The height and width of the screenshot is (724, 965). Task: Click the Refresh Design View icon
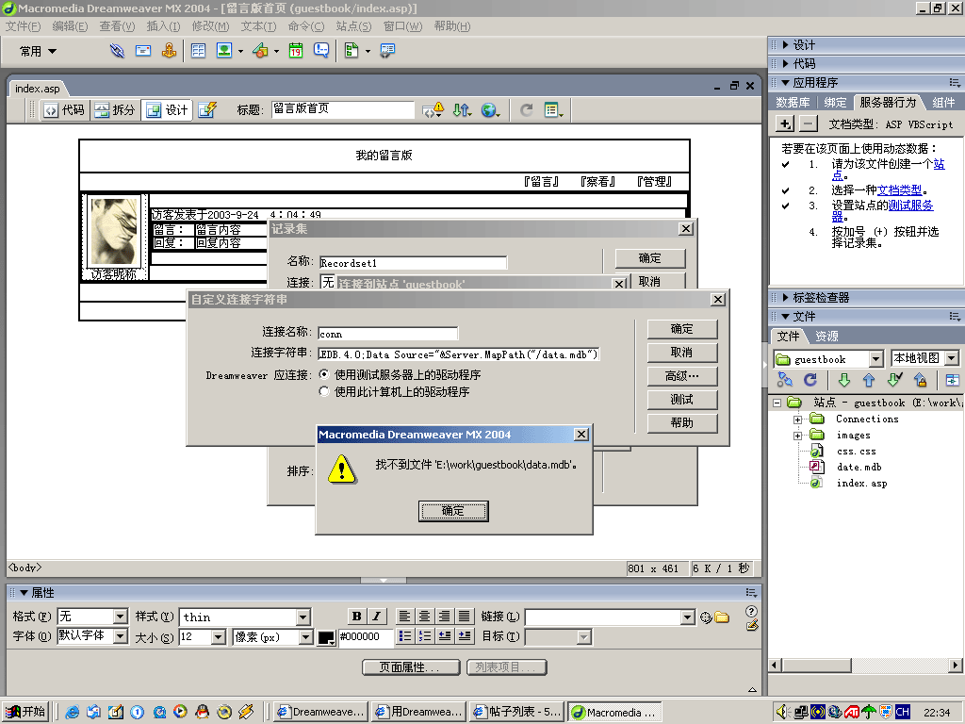point(526,110)
